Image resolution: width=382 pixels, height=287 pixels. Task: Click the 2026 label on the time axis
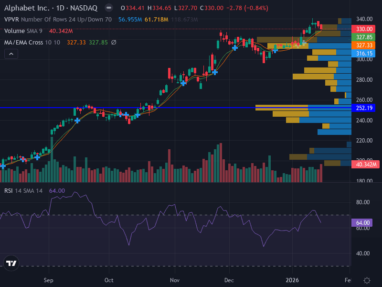click(x=292, y=280)
